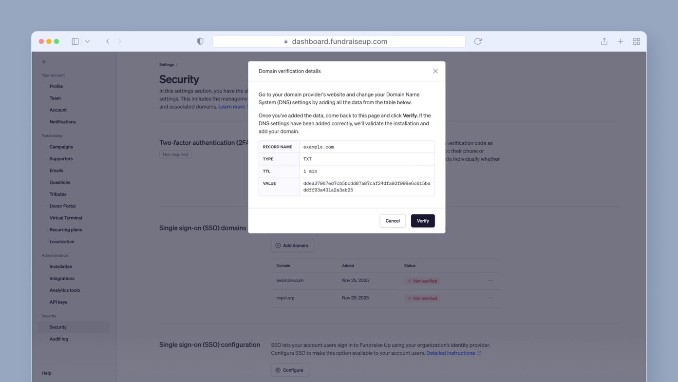Show tab overview using the grid icon
The height and width of the screenshot is (382, 678).
click(637, 41)
